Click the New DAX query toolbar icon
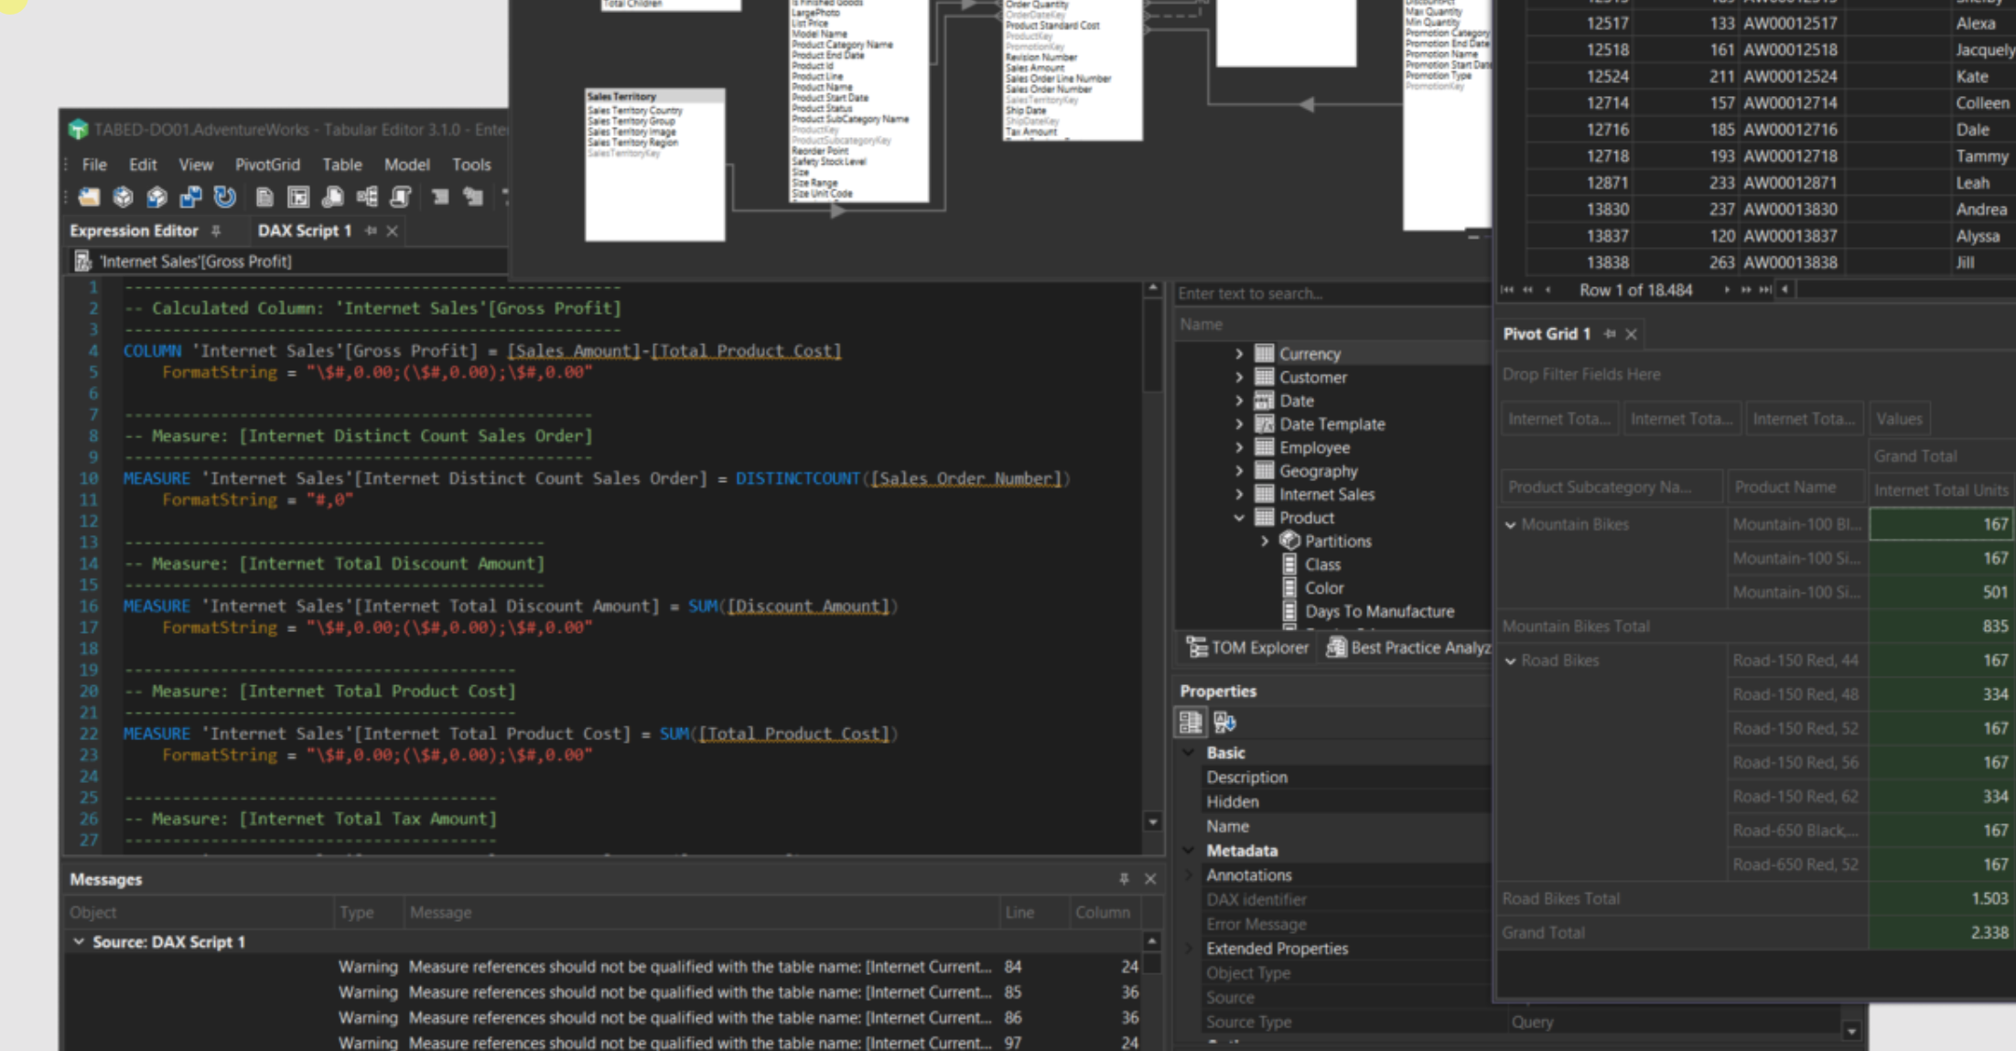The width and height of the screenshot is (2016, 1051). [x=333, y=197]
